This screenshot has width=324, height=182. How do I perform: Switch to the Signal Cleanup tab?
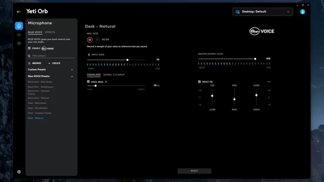coord(114,75)
